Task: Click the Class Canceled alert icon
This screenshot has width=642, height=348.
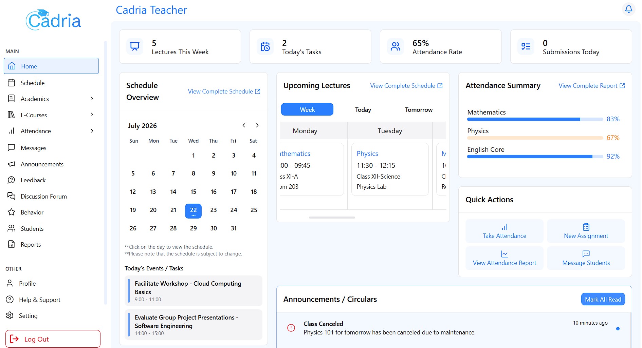Action: [291, 328]
